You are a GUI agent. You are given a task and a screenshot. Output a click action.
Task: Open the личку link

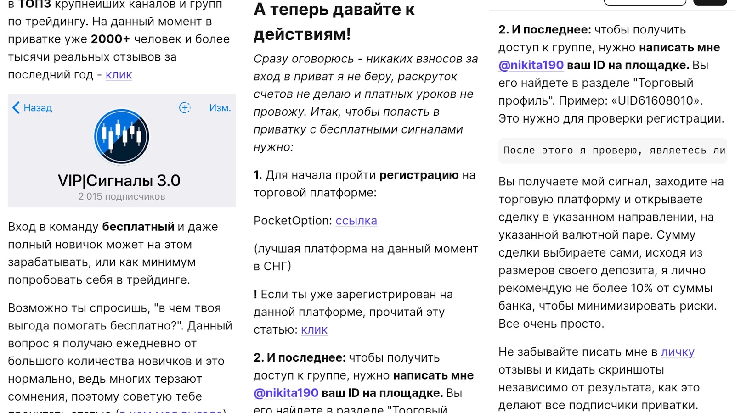click(678, 352)
